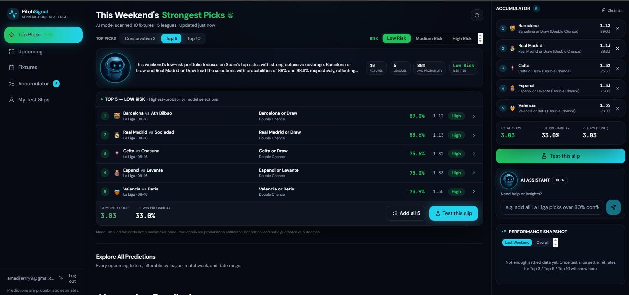Image resolution: width=629 pixels, height=295 pixels.
Task: Click the target icon beside Strongest Picks
Action: coord(231,15)
